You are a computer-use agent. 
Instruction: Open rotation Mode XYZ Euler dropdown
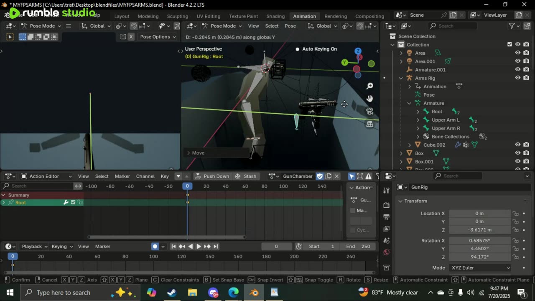[x=480, y=268]
